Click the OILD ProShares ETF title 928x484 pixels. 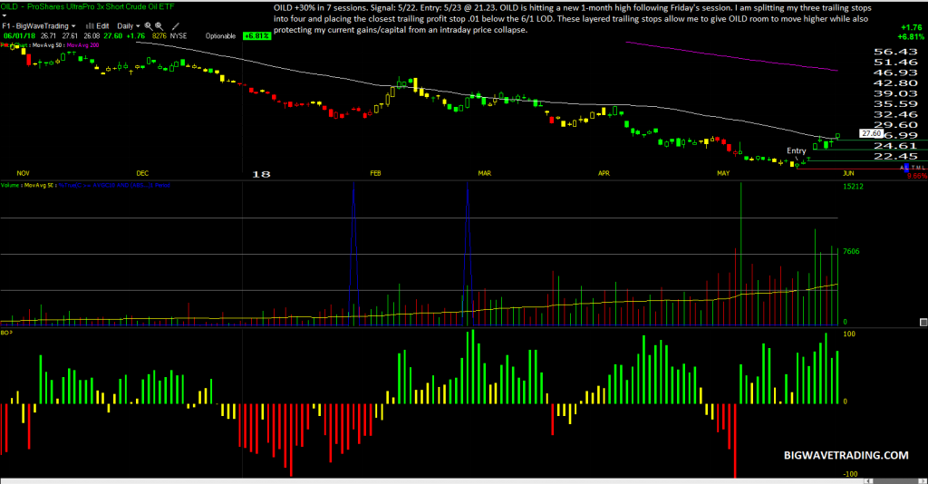(87, 6)
